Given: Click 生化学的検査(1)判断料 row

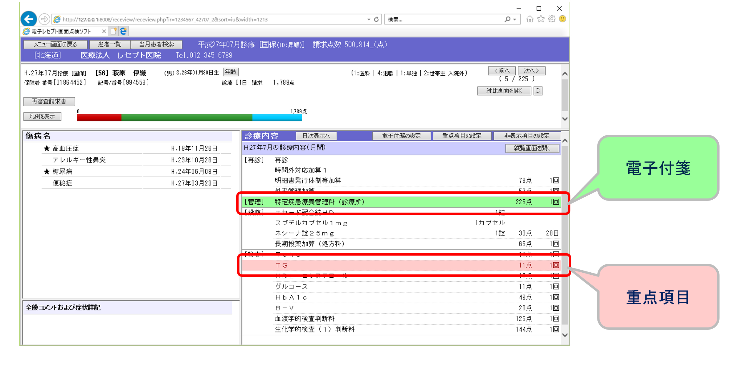Looking at the screenshot, I should tap(417, 329).
